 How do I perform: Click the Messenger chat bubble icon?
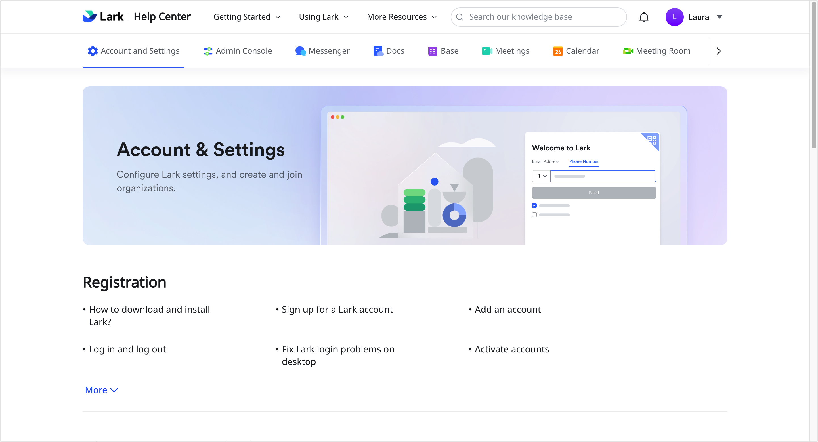[300, 51]
